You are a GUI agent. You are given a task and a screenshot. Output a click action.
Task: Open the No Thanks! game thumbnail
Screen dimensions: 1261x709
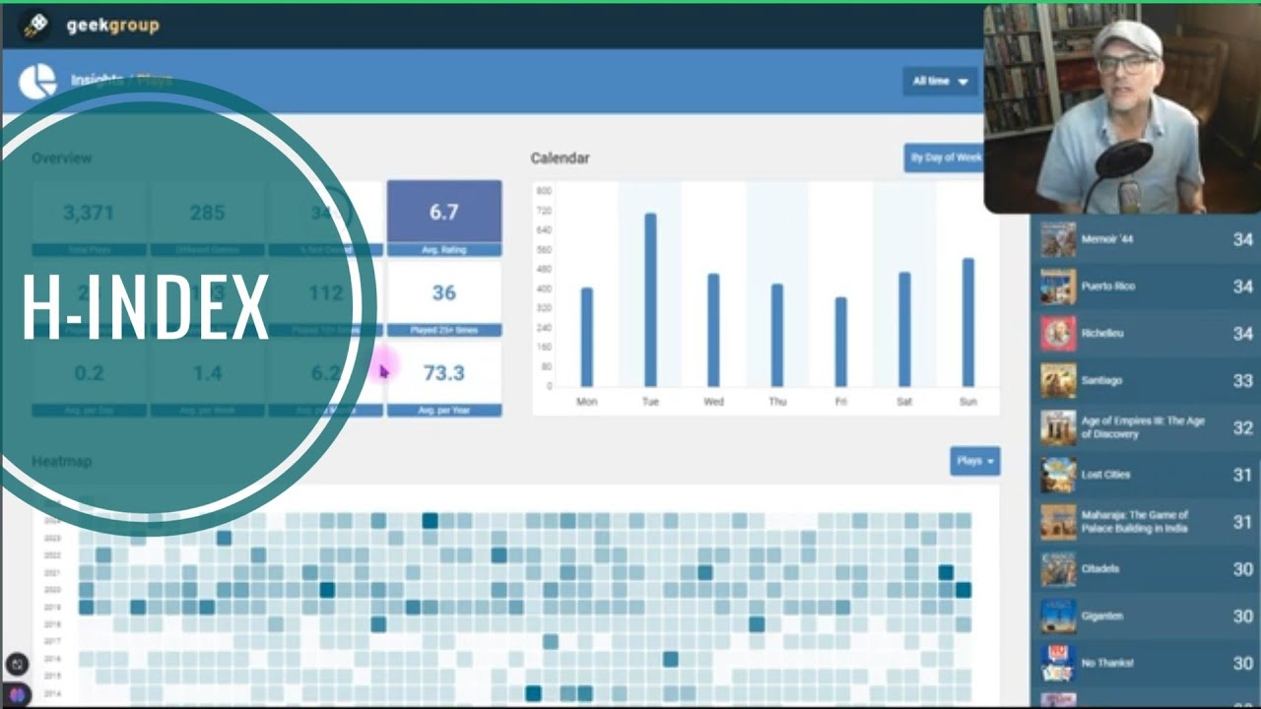pos(1058,664)
